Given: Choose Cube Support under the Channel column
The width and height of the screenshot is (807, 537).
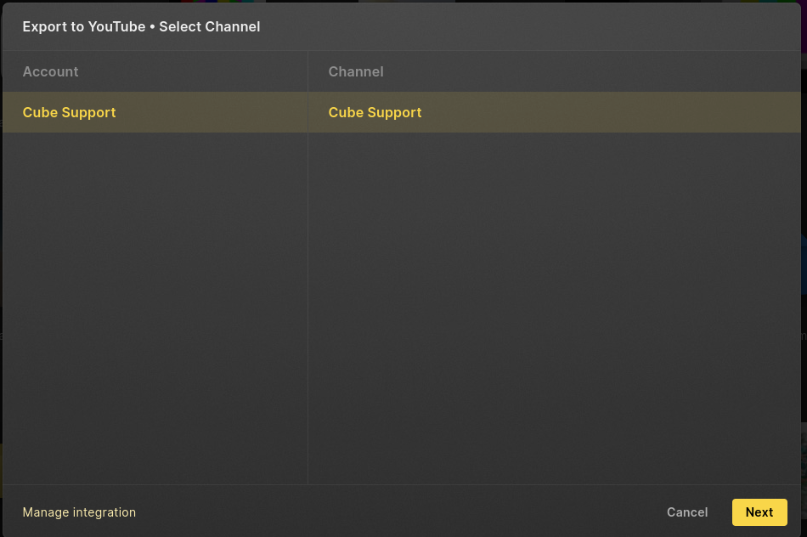Looking at the screenshot, I should coord(555,112).
